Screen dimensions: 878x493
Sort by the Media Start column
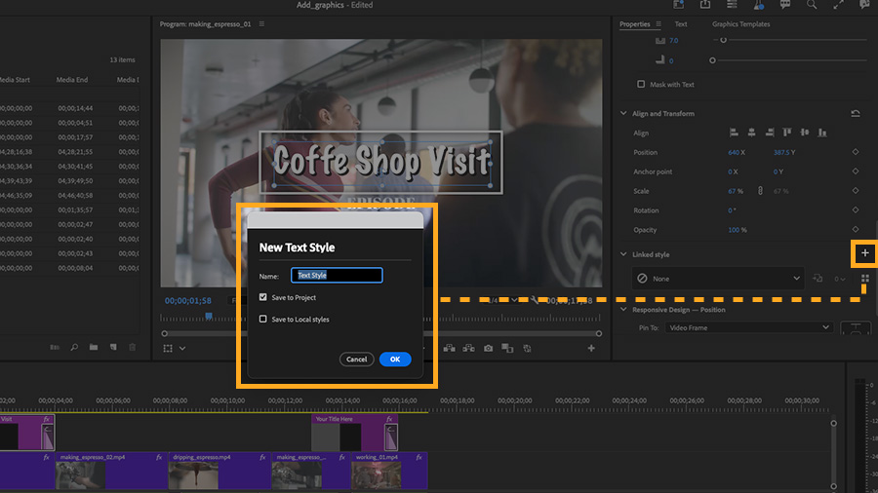tap(15, 79)
